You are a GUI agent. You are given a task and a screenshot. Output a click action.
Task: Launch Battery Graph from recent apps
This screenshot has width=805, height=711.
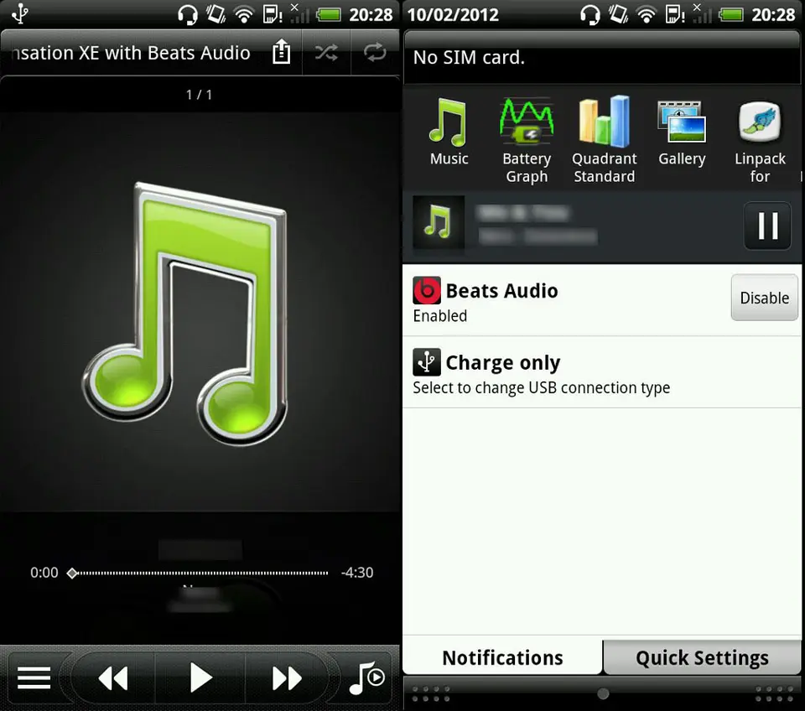click(x=526, y=139)
